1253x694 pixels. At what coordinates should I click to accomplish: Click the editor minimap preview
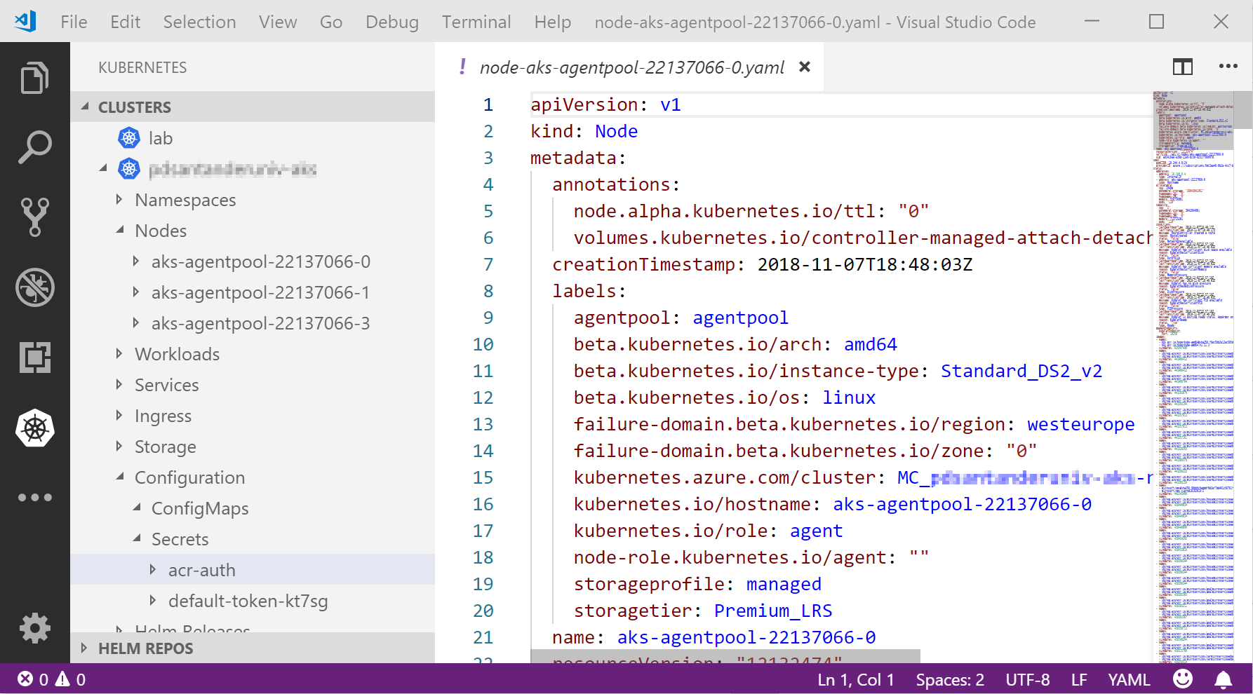pyautogui.click(x=1193, y=376)
